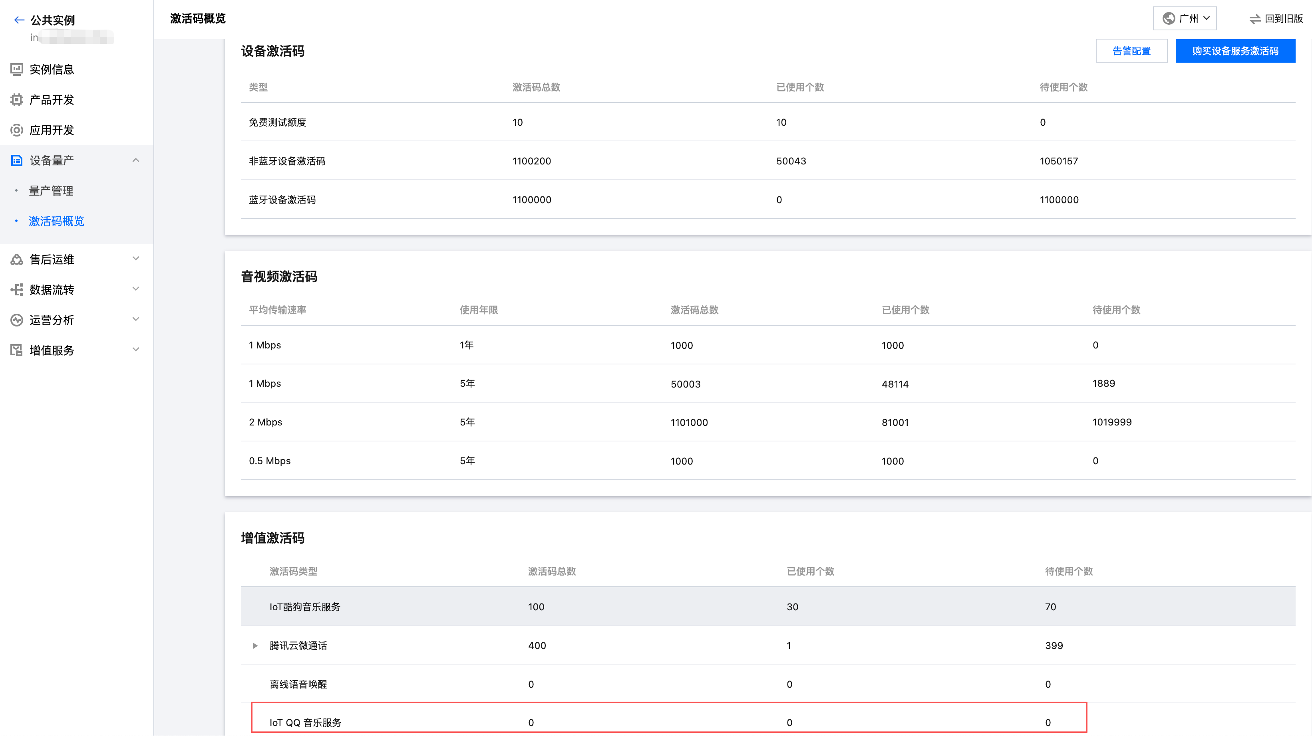This screenshot has height=736, width=1312.
Task: Expand the 腾讯云微通话 row triangle
Action: pos(255,645)
